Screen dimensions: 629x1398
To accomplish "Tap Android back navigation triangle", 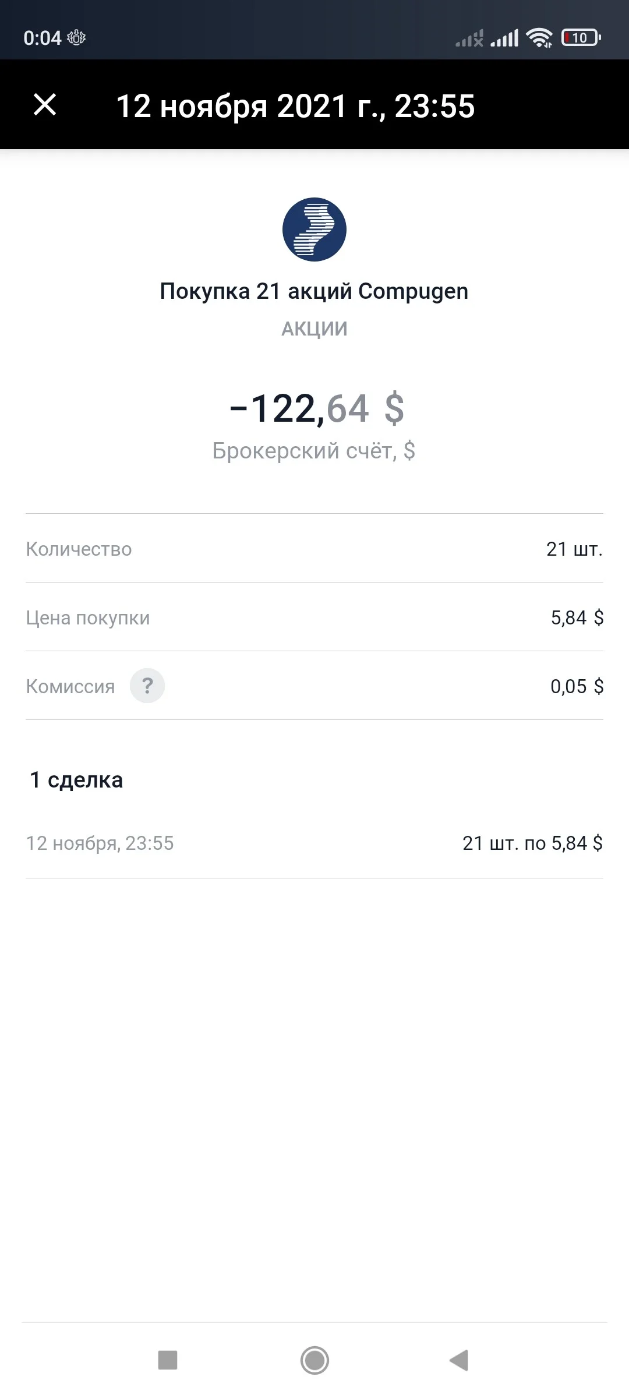I will coord(459,1361).
